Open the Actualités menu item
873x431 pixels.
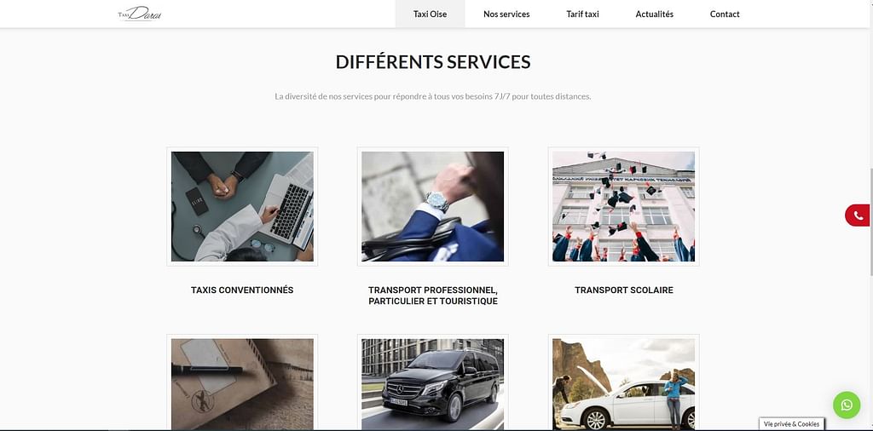pos(654,14)
